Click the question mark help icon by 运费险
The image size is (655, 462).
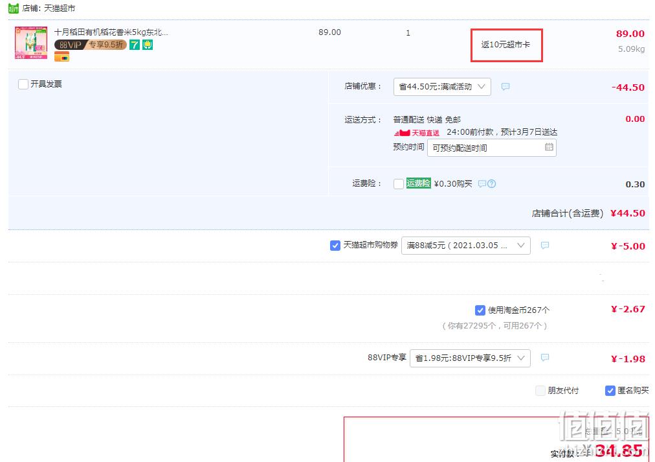click(x=492, y=183)
